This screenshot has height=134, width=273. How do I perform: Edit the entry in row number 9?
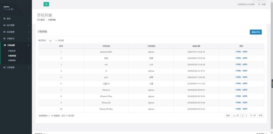point(238,102)
